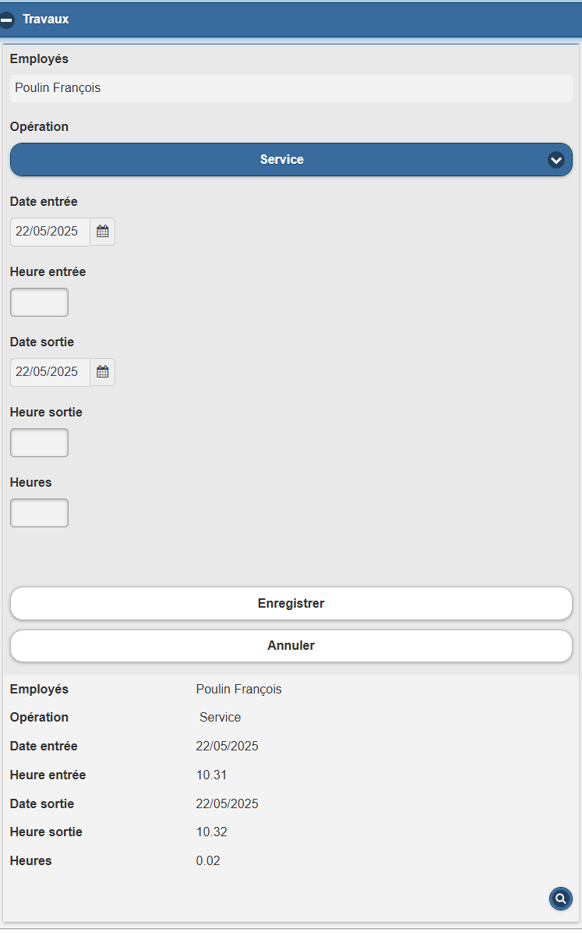The height and width of the screenshot is (933, 582).
Task: Focus the Heure sortie input box
Action: (x=39, y=442)
